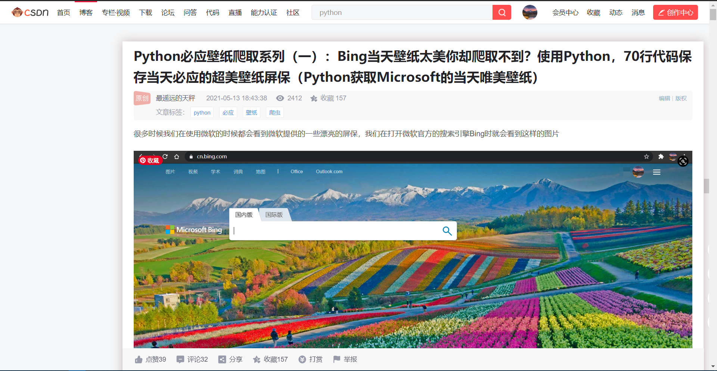Click the search magnifier icon

point(502,12)
